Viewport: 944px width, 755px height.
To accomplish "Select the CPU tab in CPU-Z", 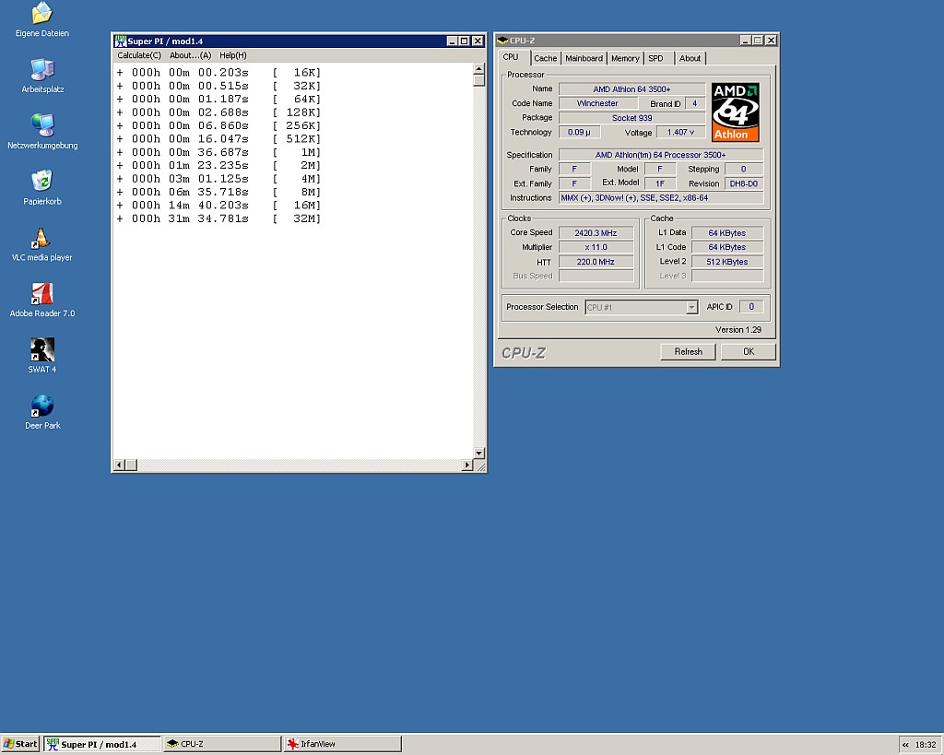I will click(511, 57).
